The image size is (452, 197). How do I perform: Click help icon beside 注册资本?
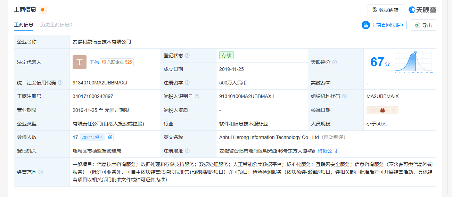[x=187, y=83]
